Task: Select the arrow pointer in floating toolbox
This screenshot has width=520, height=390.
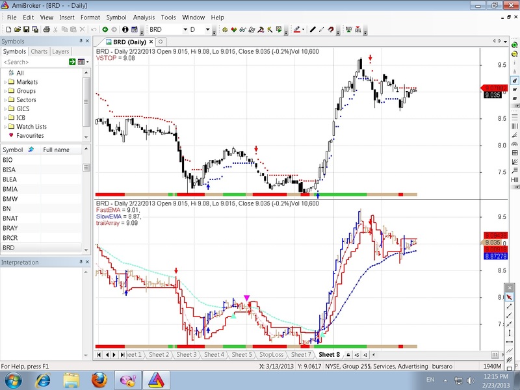Action: coord(510,297)
